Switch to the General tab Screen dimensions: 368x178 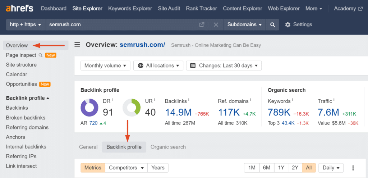coord(88,147)
